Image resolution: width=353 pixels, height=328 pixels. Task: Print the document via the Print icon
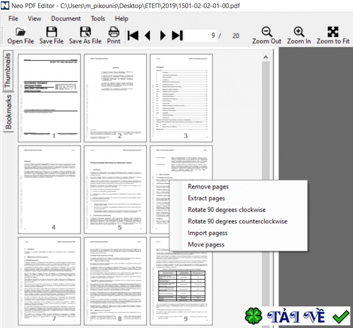click(x=113, y=35)
